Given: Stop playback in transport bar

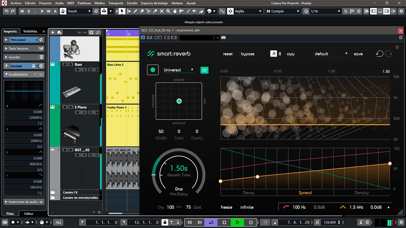Looking at the screenshot, I should tap(224, 222).
